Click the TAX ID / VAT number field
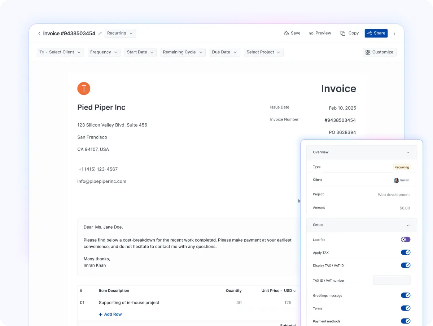The image size is (433, 326). 392,280
